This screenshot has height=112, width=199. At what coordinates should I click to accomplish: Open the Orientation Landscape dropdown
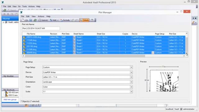131,82
